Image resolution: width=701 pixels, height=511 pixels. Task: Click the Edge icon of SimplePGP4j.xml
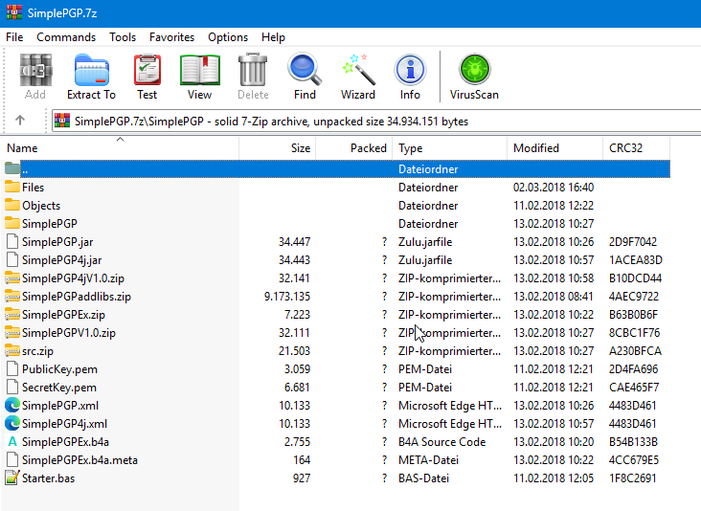[x=12, y=424]
